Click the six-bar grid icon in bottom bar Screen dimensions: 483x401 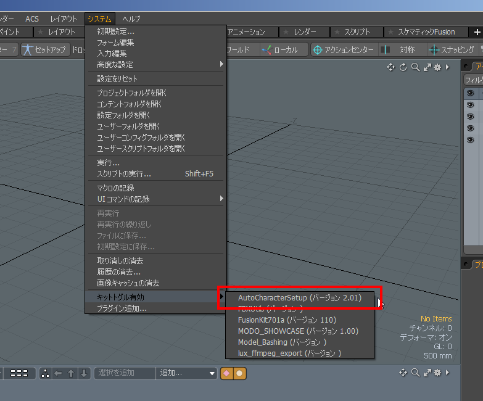coord(19,373)
